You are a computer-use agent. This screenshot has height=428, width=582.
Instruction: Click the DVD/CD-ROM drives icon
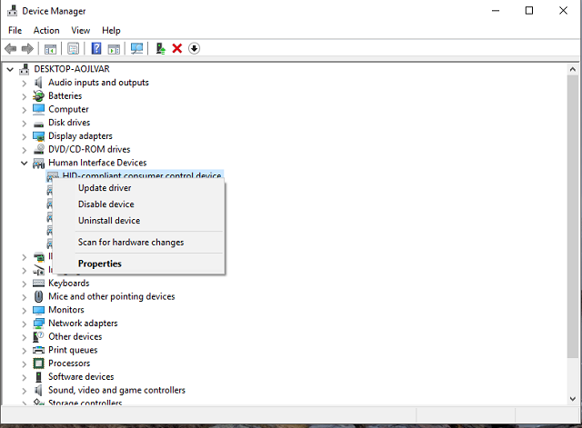pos(38,149)
